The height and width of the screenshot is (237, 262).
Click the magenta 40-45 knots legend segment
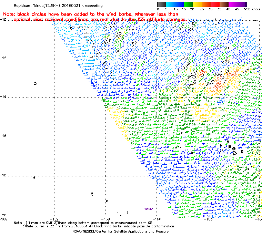point(233,4)
